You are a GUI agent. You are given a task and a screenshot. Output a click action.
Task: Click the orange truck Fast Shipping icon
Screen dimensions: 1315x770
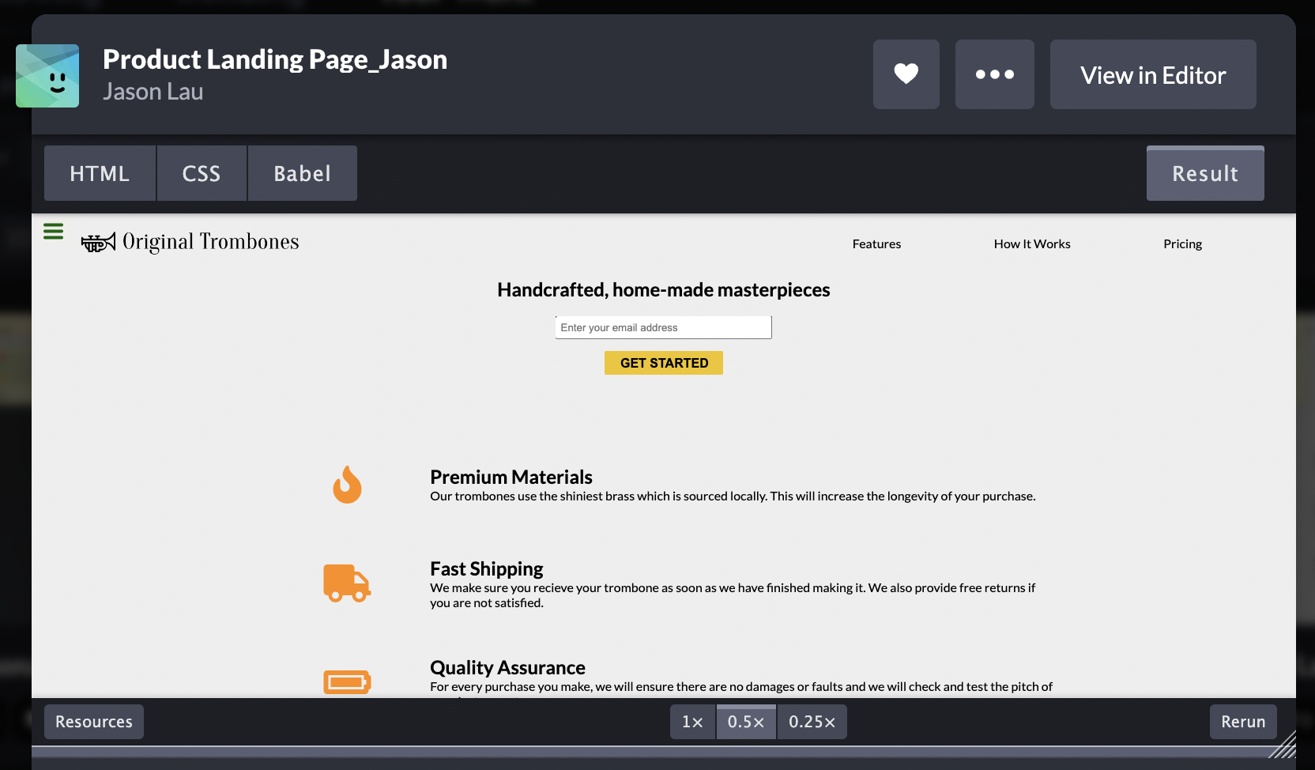click(x=347, y=583)
